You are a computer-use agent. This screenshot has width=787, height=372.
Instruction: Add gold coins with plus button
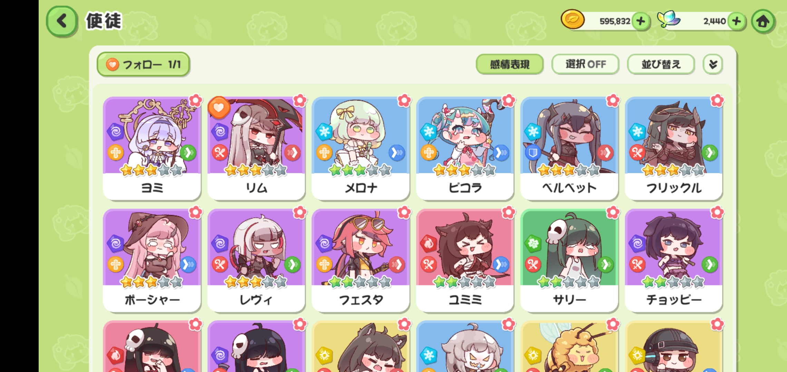pos(641,21)
